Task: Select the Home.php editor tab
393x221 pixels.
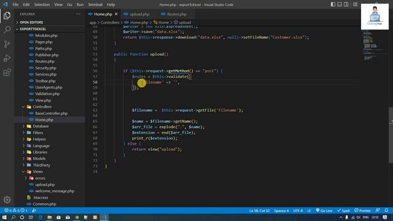Action: click(x=103, y=14)
